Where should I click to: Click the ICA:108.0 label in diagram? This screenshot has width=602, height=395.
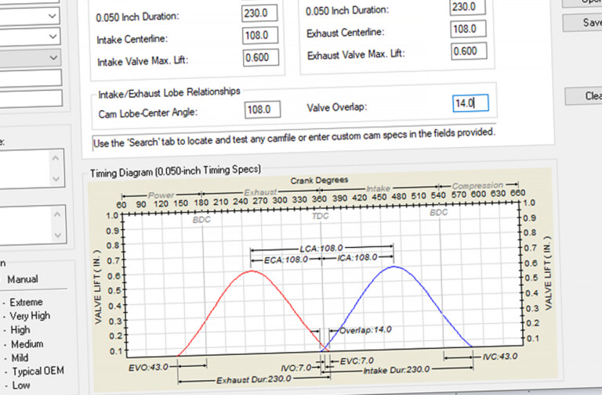(x=357, y=257)
